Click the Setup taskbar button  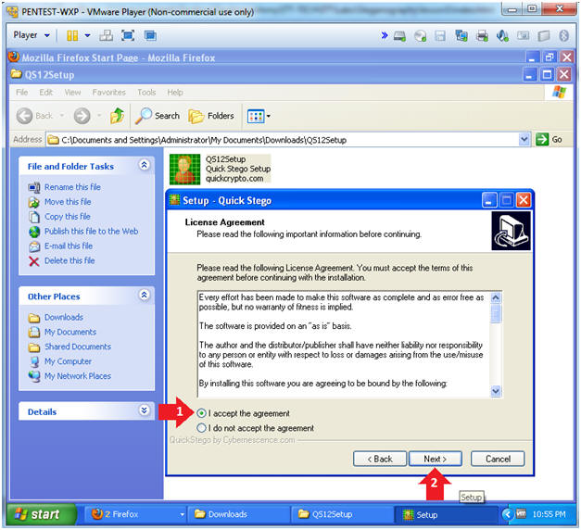446,514
